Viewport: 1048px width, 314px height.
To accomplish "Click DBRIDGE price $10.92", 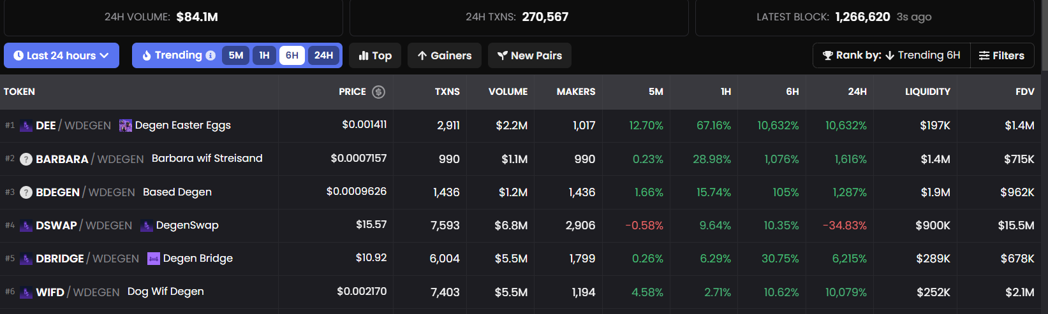I will pos(371,257).
